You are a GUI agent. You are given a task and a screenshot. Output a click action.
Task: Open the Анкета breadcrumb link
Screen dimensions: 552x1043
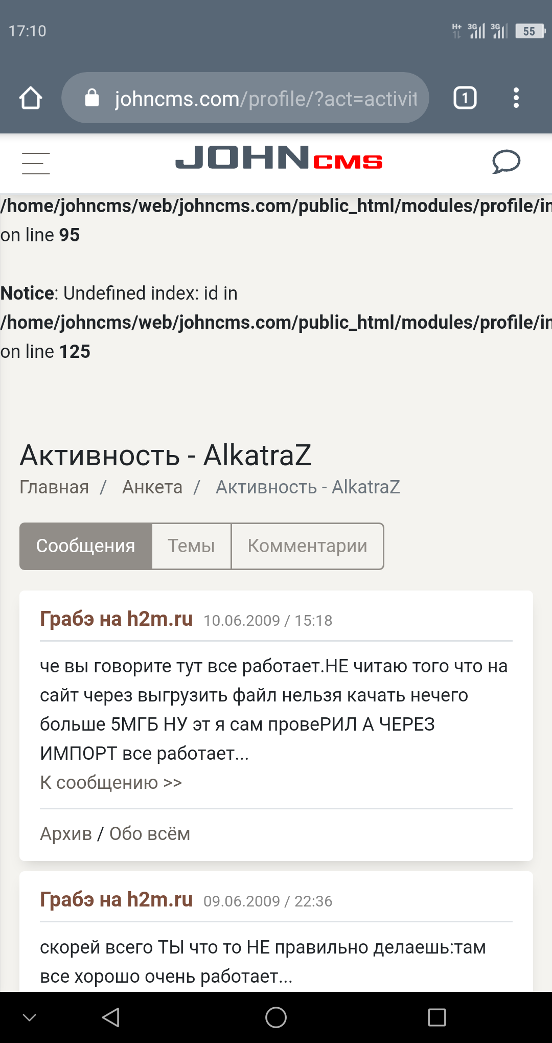(152, 487)
